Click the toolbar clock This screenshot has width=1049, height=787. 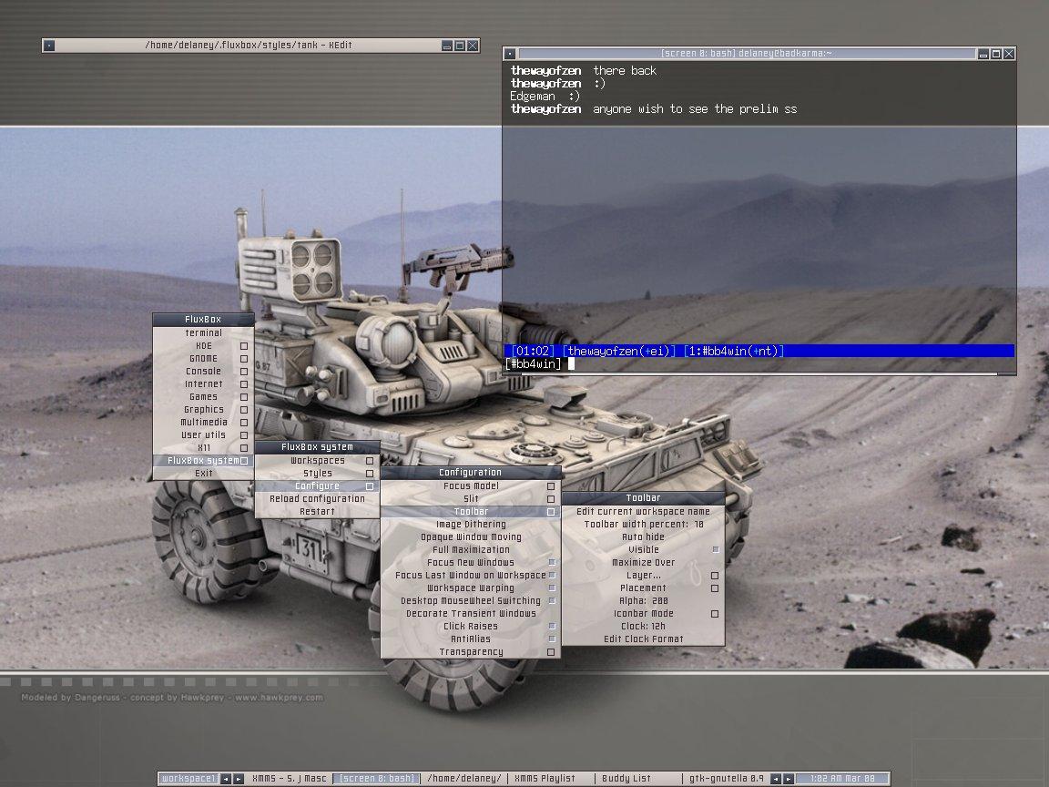coord(842,779)
